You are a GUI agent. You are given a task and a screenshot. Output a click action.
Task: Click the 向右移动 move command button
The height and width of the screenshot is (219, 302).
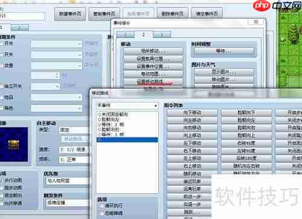pos(193,128)
